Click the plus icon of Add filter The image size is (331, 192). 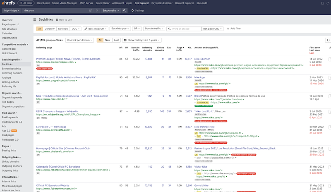pos(228,29)
